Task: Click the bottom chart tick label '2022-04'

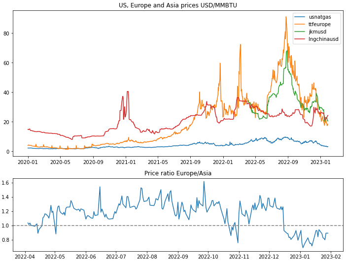Action: point(25,257)
